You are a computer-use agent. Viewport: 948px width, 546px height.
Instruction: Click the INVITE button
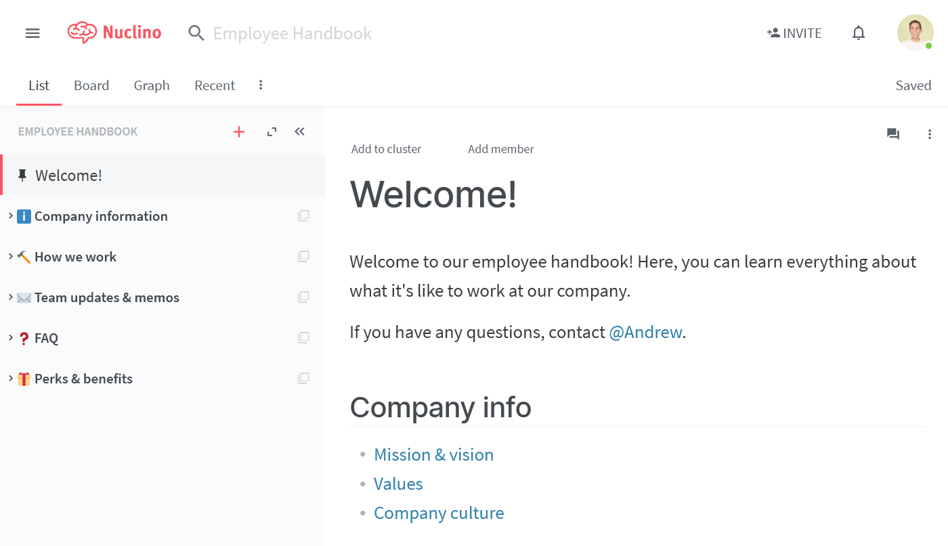[794, 33]
